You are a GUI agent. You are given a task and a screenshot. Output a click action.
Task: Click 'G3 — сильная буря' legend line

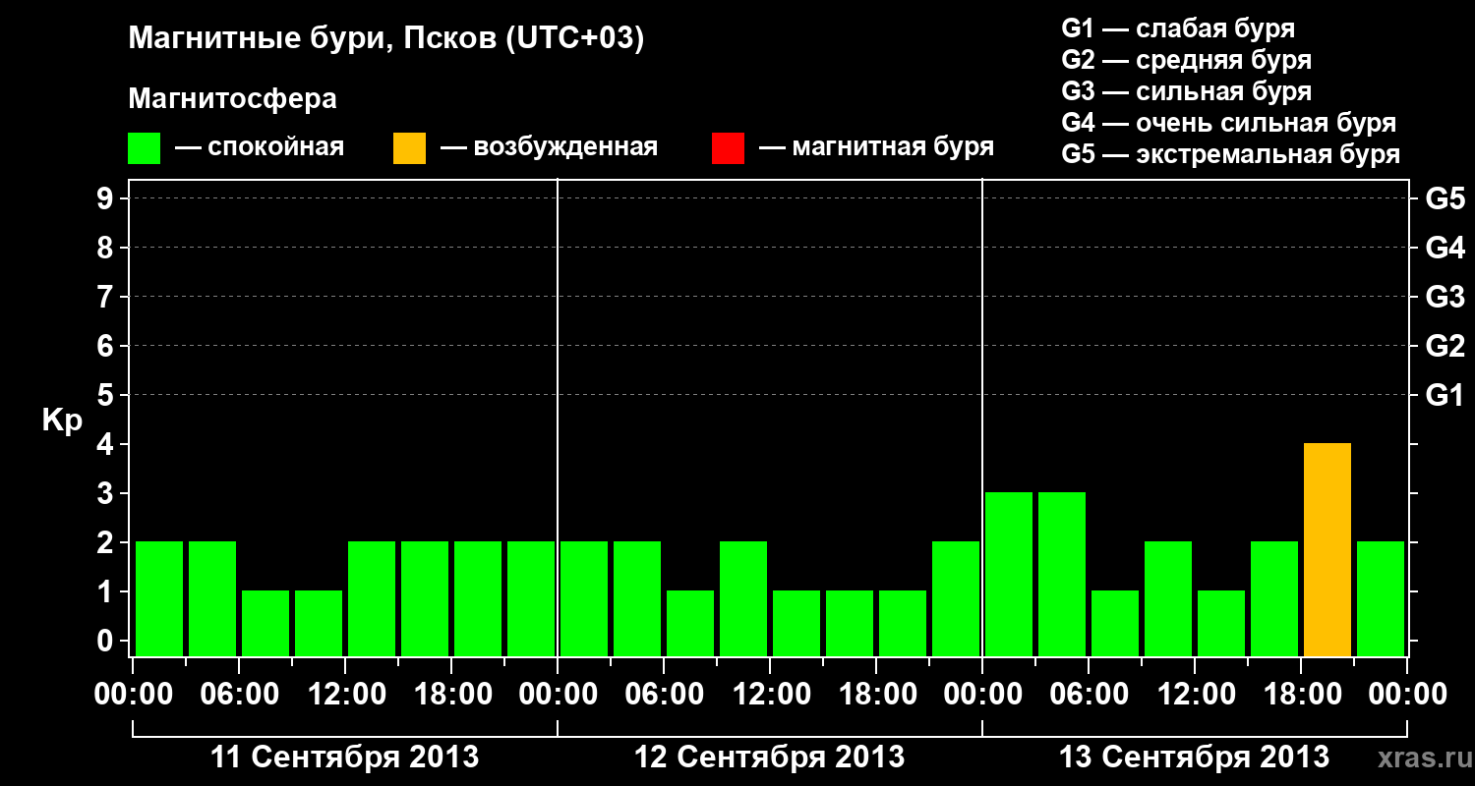[x=1187, y=91]
